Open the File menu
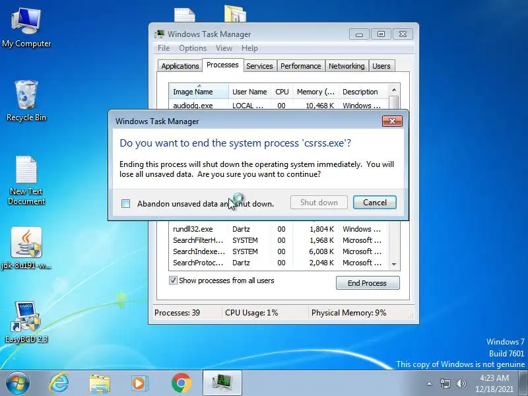Screen dimensions: 528x396 [164, 48]
